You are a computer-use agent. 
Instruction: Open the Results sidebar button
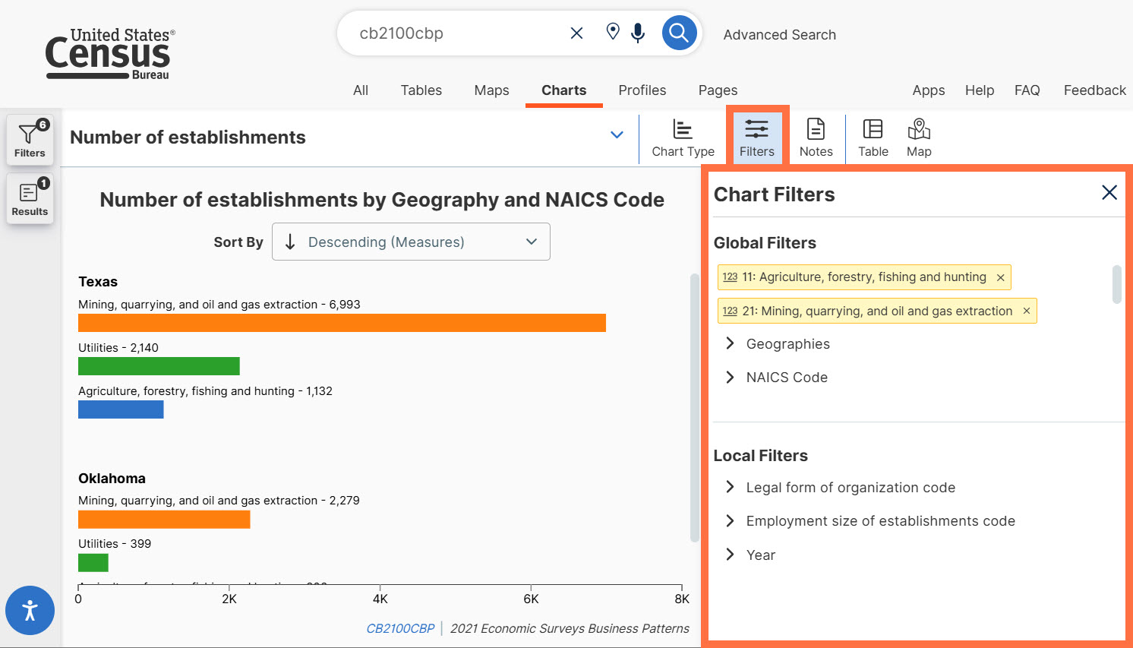(x=30, y=199)
